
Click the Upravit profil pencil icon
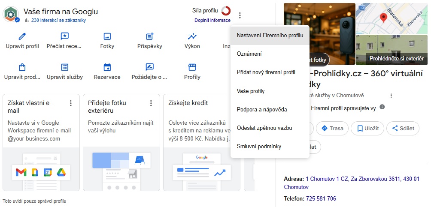pos(22,36)
